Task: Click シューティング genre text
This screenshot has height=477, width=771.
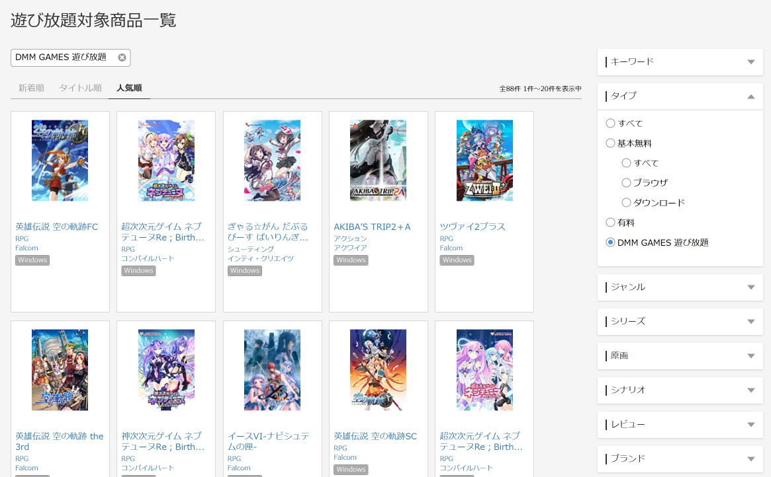Action: pyautogui.click(x=251, y=249)
